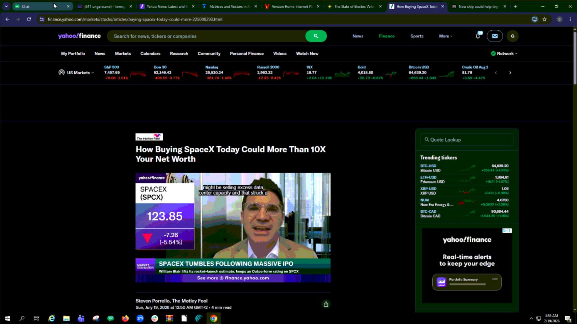Viewport: 577px width, 324px height.
Task: Click the green search magnifier button
Action: pyautogui.click(x=316, y=36)
